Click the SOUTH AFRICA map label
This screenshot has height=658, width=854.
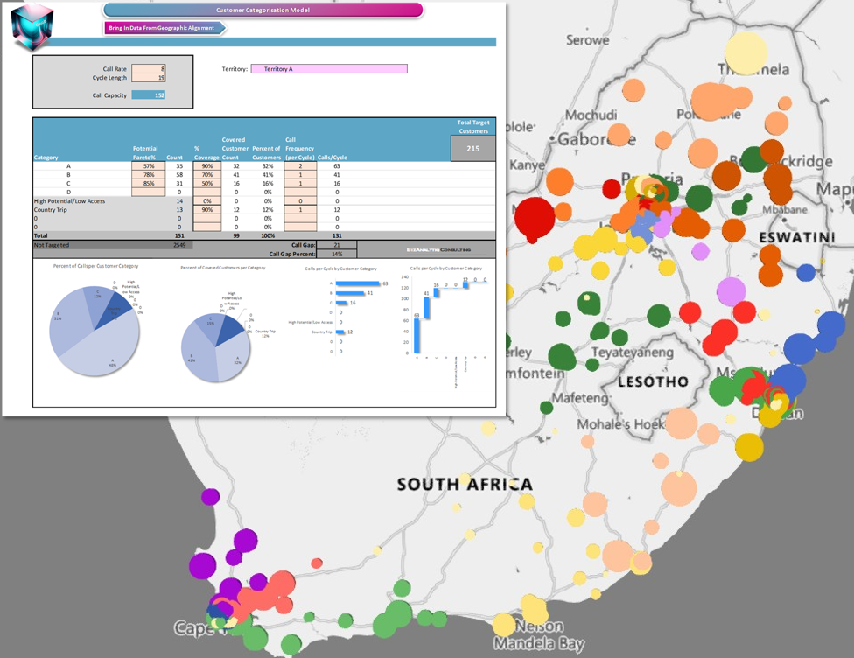click(464, 484)
